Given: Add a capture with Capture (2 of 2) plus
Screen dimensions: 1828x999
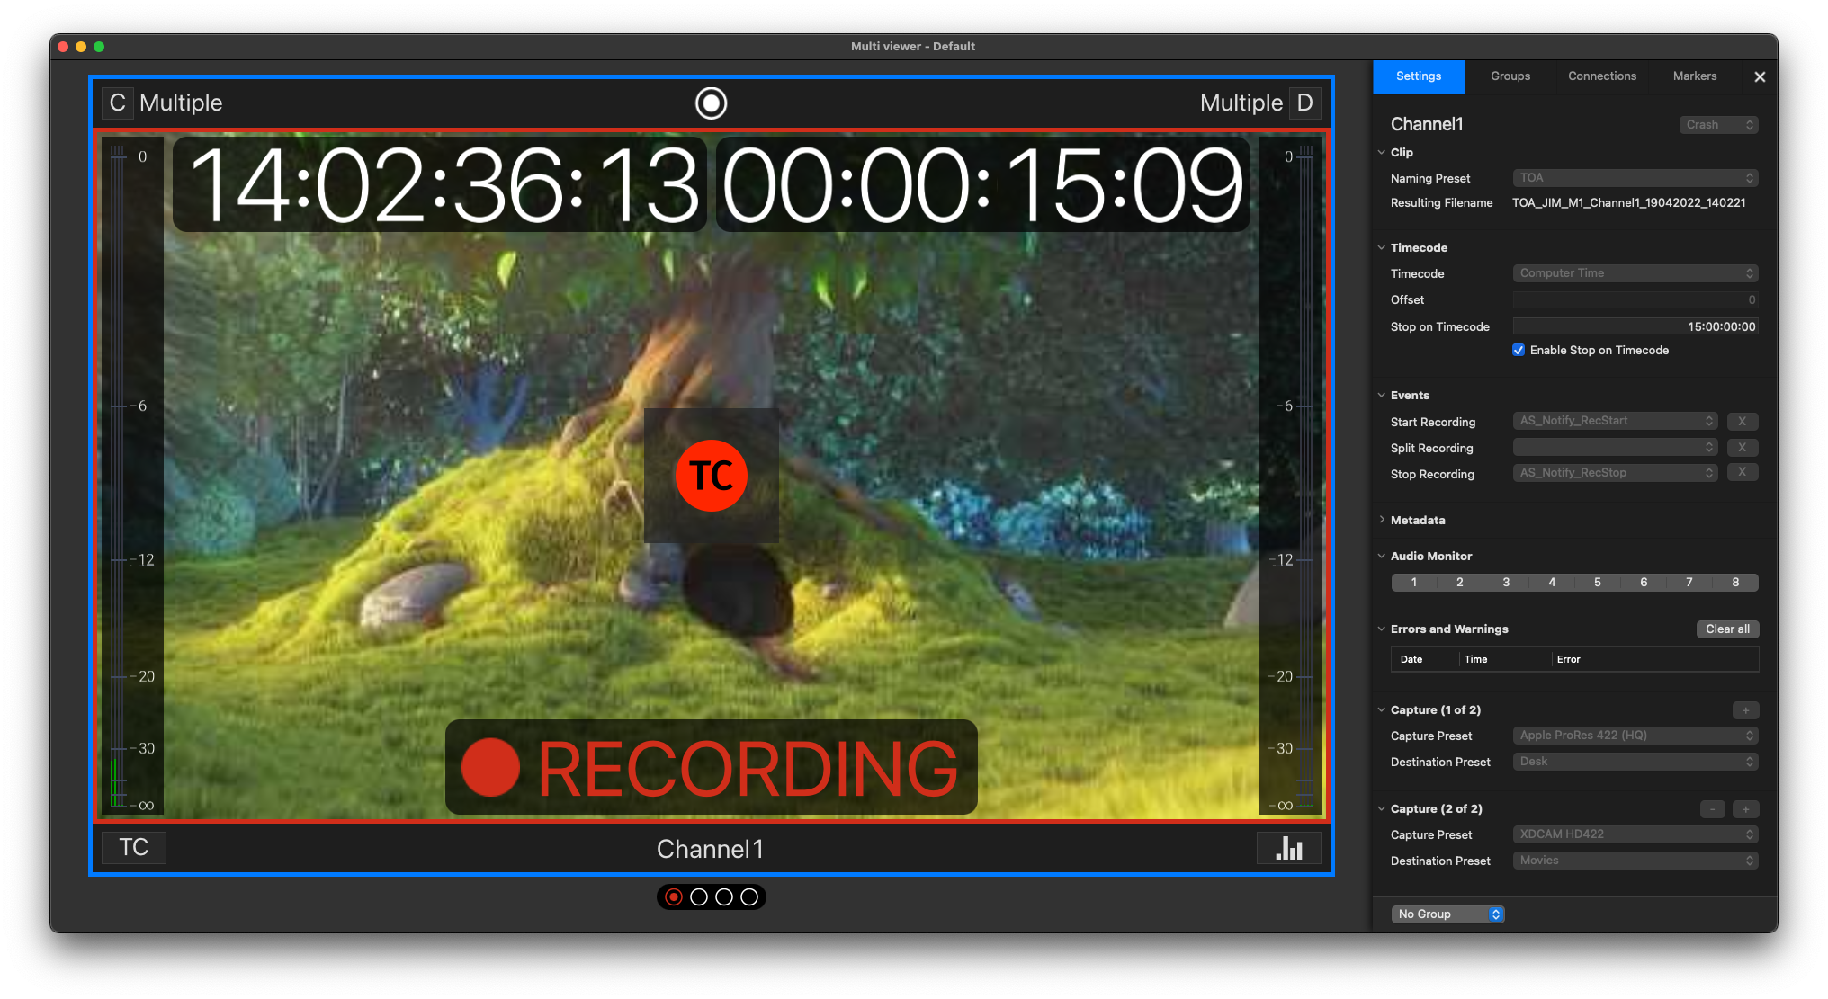Looking at the screenshot, I should click(x=1745, y=809).
